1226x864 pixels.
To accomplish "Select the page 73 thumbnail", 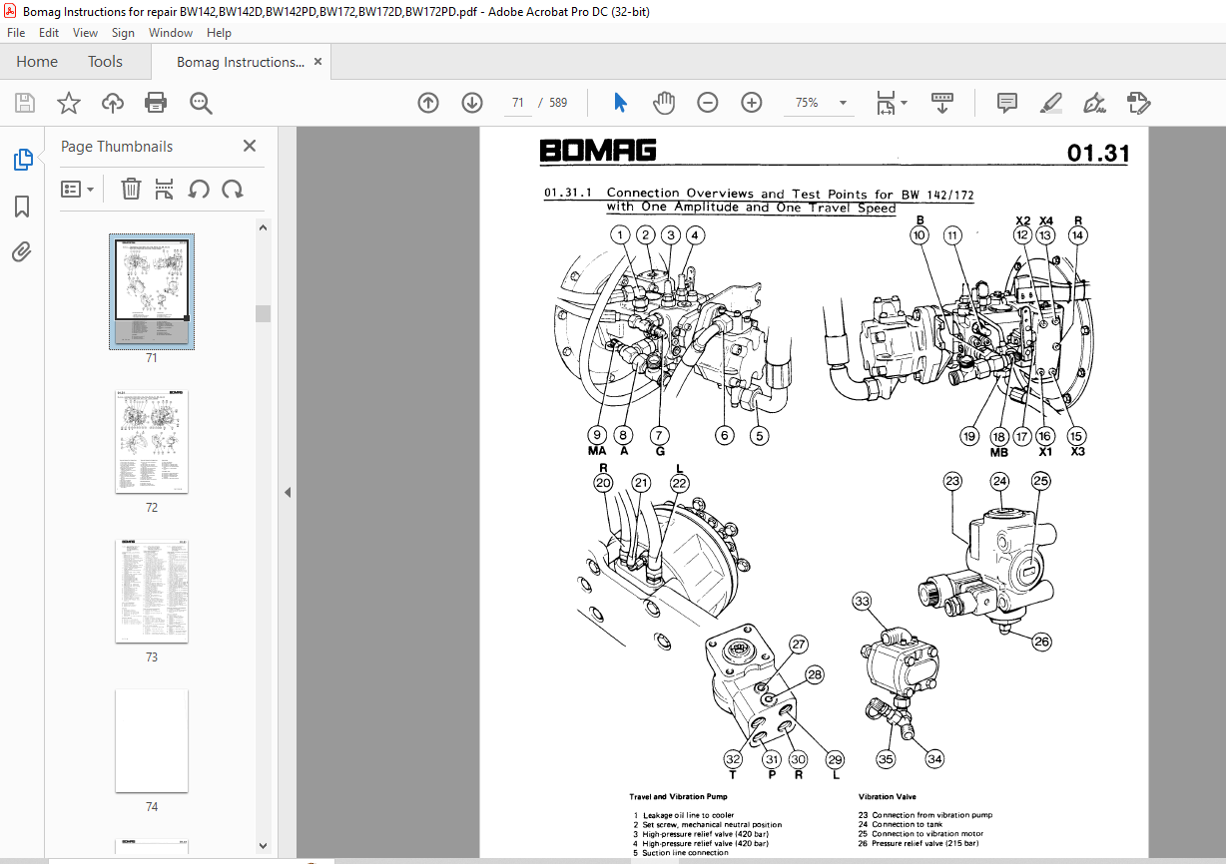I will click(x=152, y=591).
